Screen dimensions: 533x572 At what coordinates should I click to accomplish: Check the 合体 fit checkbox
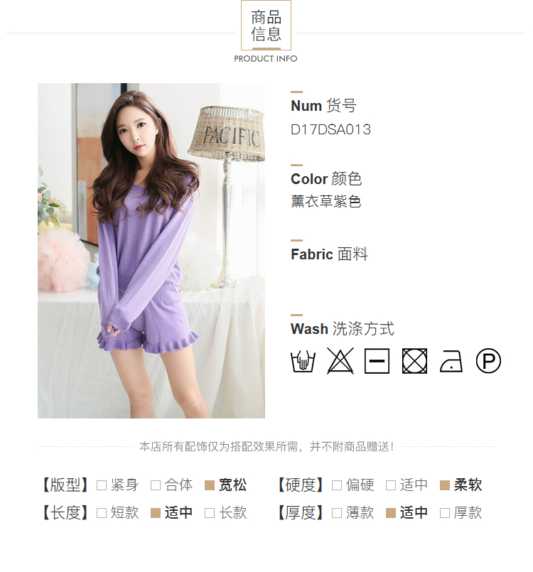[x=156, y=485]
